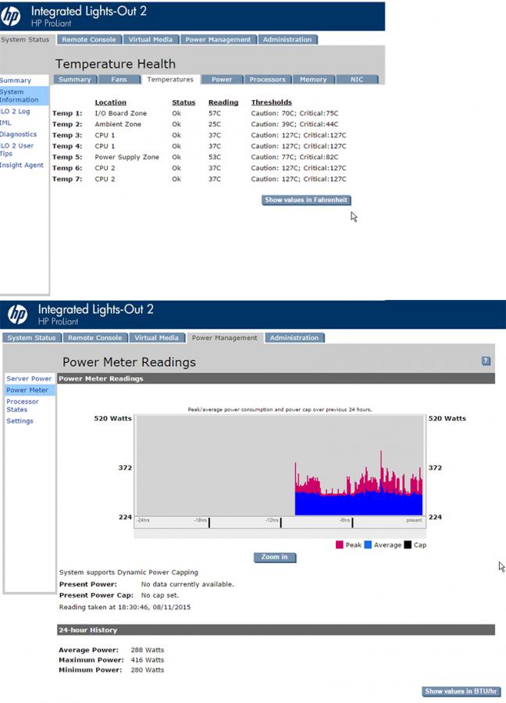The image size is (506, 703).
Task: Open Summary link in left sidebar
Action: pos(16,80)
